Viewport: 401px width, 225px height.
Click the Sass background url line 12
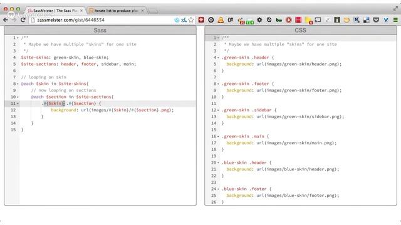pos(112,110)
